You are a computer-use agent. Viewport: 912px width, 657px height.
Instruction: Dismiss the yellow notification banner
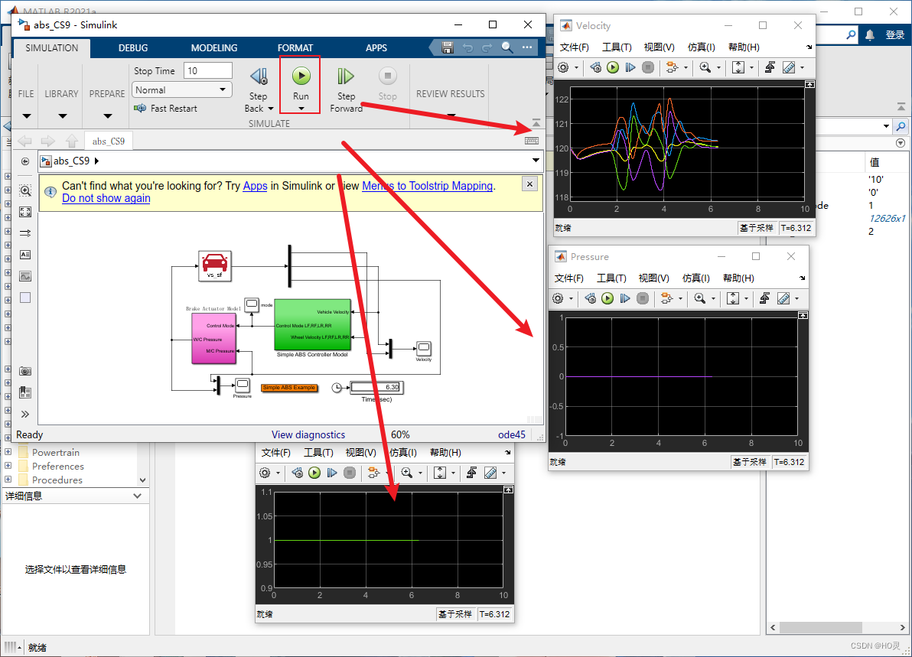tap(529, 184)
